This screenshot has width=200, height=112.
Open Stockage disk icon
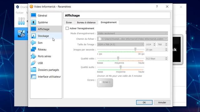[x=33, y=36]
